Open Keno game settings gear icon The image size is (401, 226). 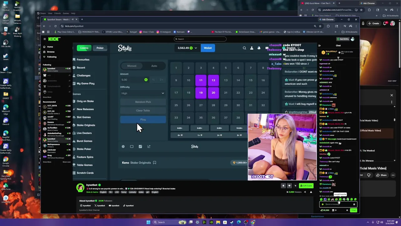pyautogui.click(x=123, y=147)
